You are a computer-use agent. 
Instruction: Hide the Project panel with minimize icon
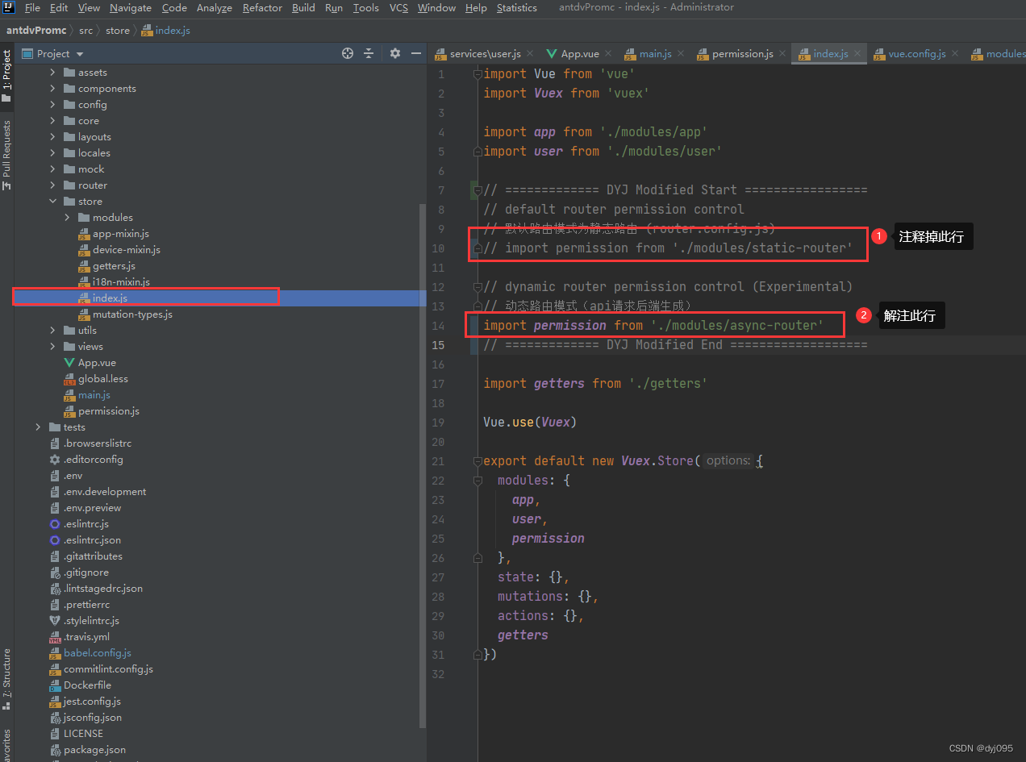[416, 53]
